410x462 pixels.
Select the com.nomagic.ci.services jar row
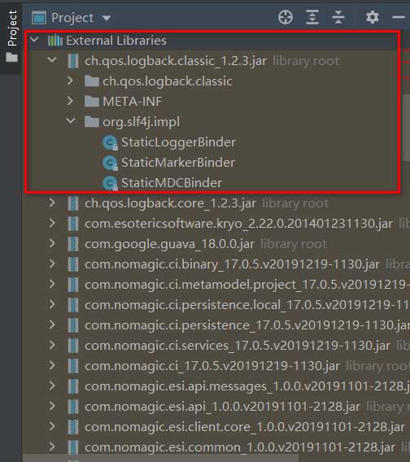click(x=216, y=346)
